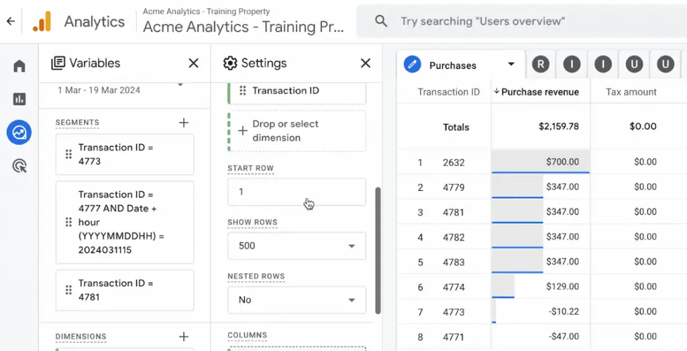This screenshot has height=351, width=687.
Task: Click Drop or select dimension box
Action: click(x=297, y=131)
